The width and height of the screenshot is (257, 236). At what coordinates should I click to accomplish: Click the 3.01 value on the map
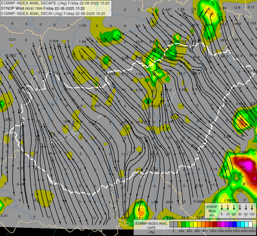[x=4, y=216]
